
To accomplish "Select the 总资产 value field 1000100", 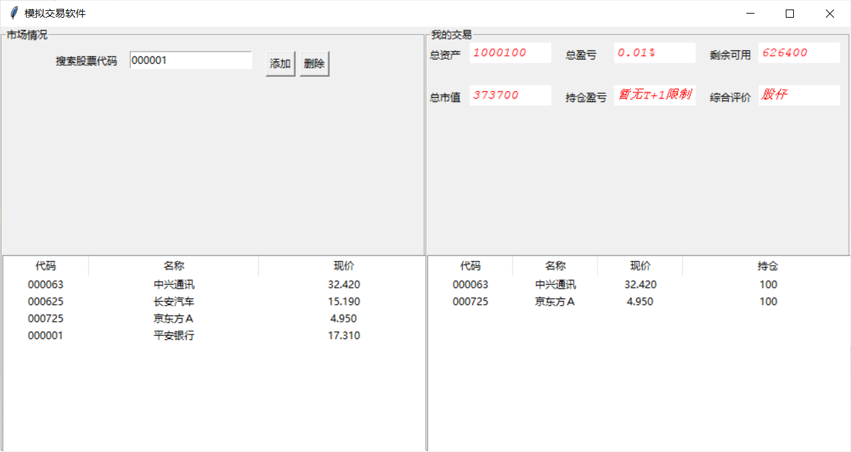I will [510, 53].
